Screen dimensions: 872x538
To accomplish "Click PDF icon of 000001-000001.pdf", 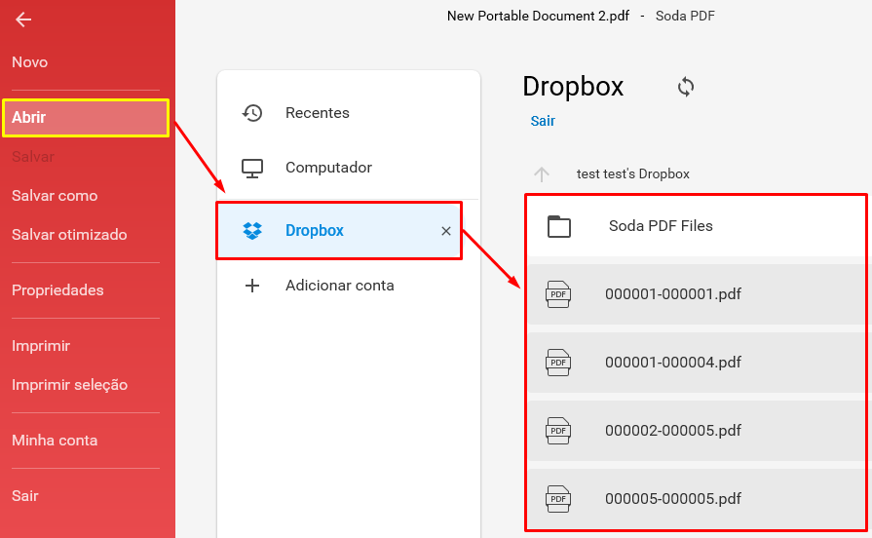I will [x=558, y=294].
